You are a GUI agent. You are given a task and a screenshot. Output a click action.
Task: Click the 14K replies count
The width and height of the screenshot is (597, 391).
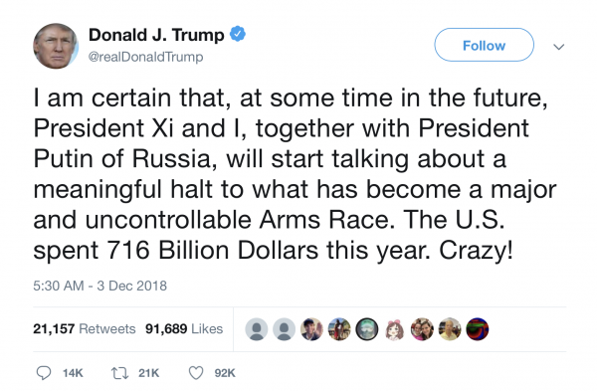pos(73,373)
